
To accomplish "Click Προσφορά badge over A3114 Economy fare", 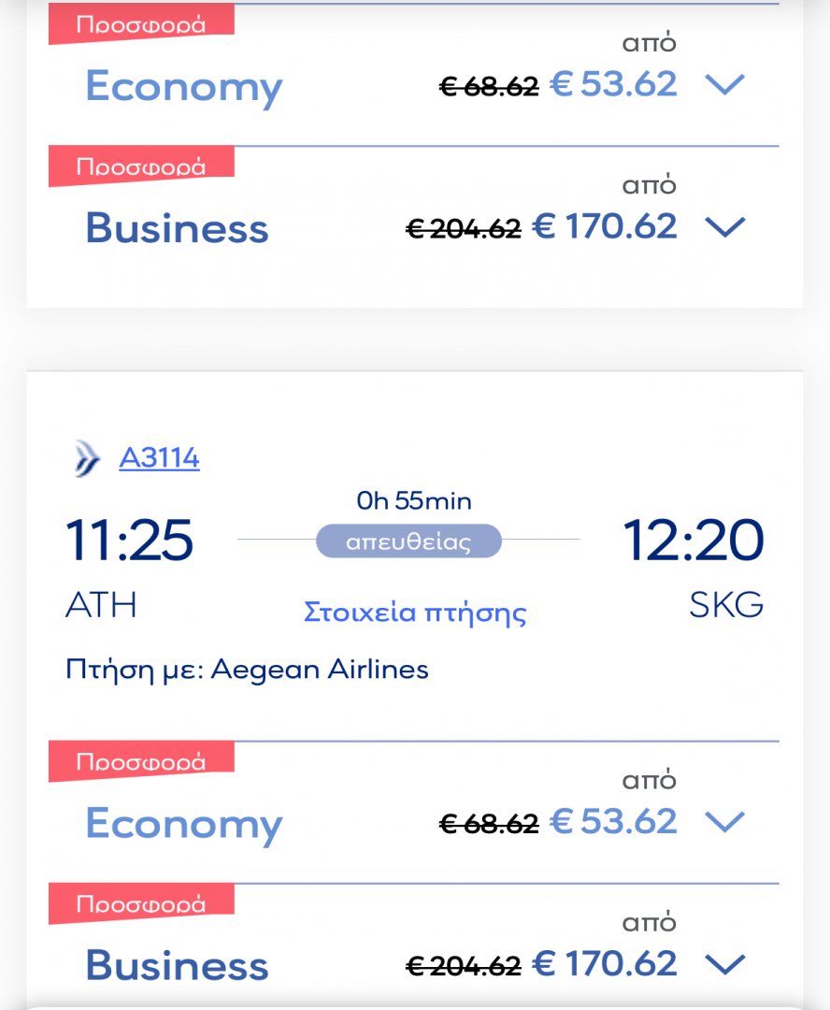I will tap(141, 761).
